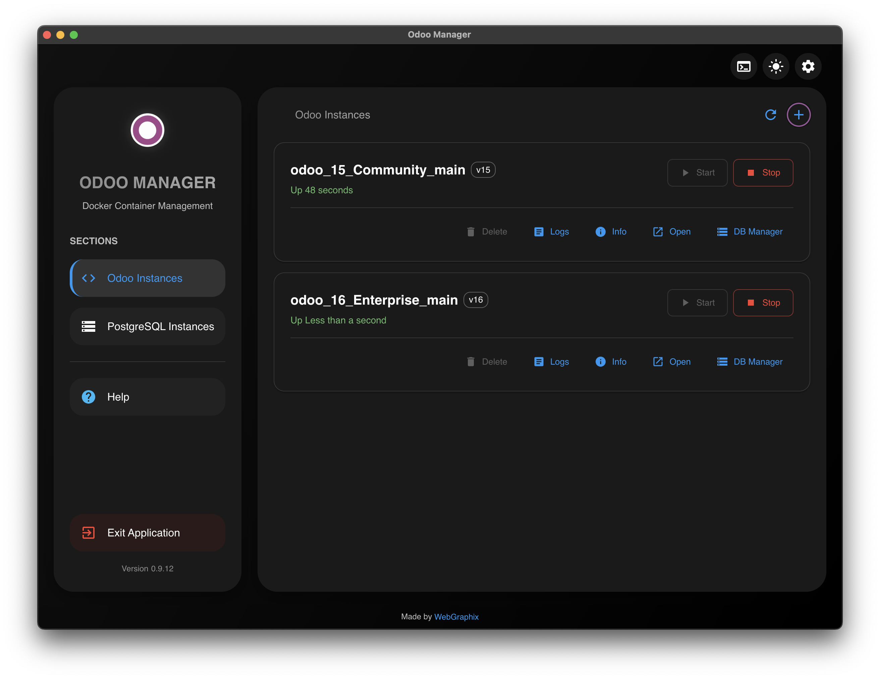The height and width of the screenshot is (679, 880).
Task: Open DB Manager for odoo_16_Enterprise_main
Action: [x=750, y=361]
